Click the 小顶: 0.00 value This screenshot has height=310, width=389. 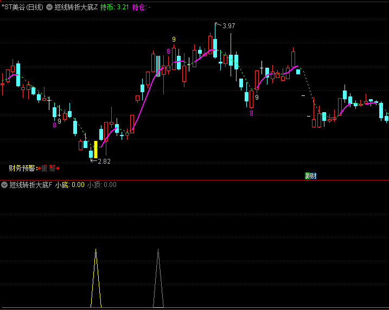[101, 185]
